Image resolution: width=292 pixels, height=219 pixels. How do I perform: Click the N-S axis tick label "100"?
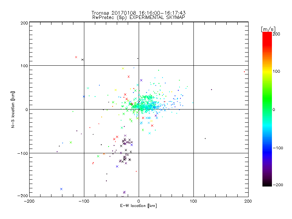(x=24, y=66)
